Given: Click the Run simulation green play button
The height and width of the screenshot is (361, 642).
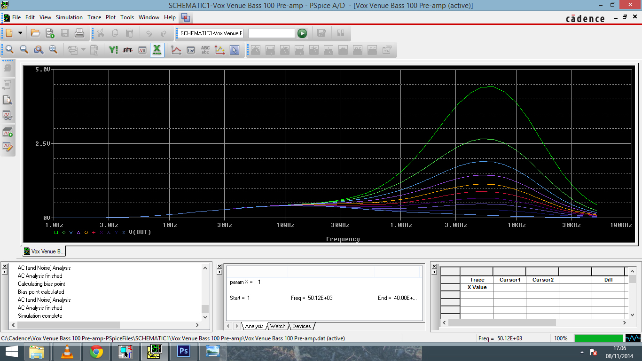Looking at the screenshot, I should click(302, 33).
